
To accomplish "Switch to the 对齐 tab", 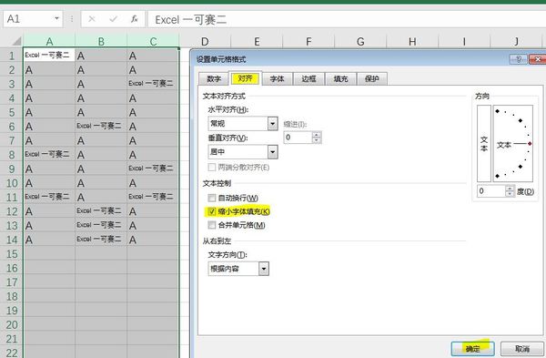I will pyautogui.click(x=245, y=78).
